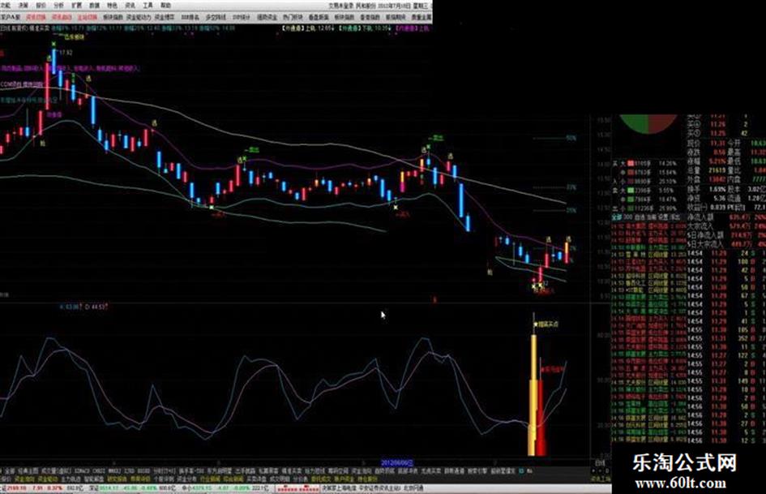The height and width of the screenshot is (494, 766).
Task: Click 热门板块 in the top toolbar
Action: (293, 17)
